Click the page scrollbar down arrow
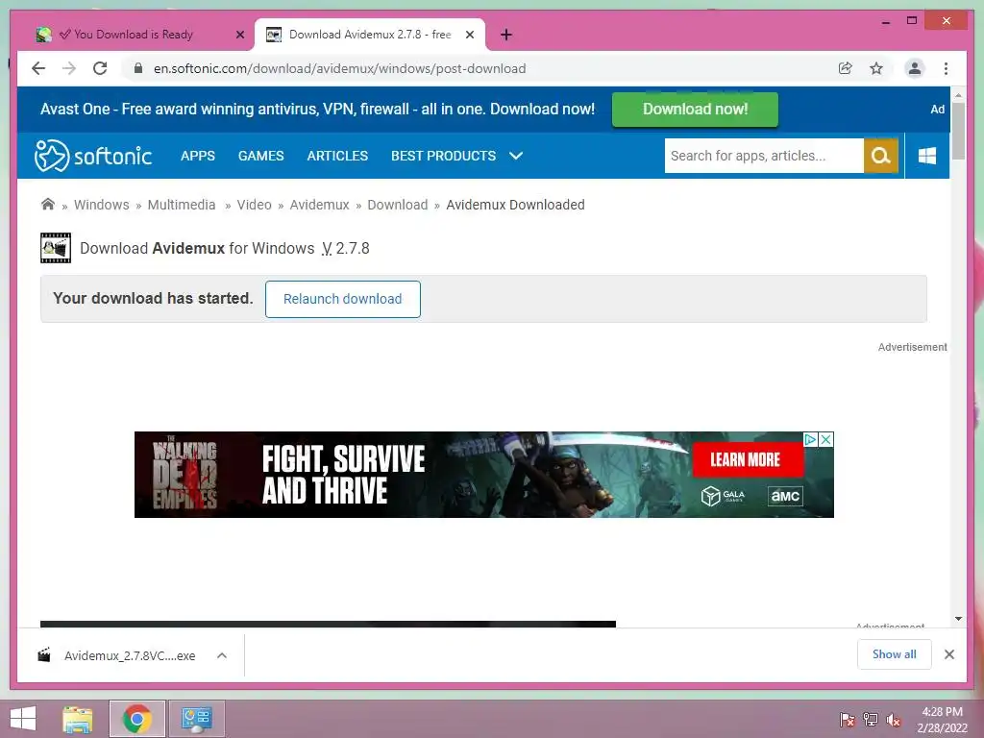 tap(958, 619)
